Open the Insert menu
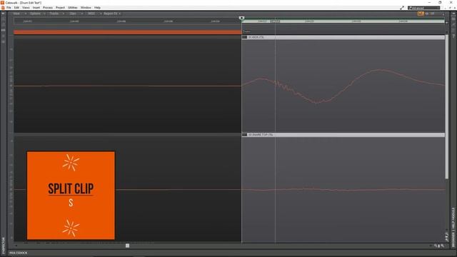 pyautogui.click(x=36, y=8)
